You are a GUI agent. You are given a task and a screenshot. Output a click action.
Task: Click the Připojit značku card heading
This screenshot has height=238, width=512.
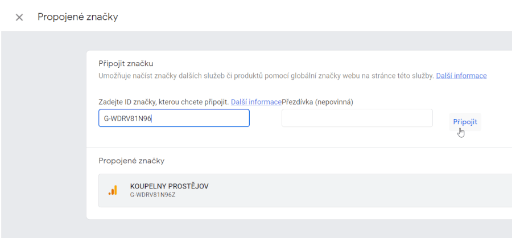coord(126,63)
